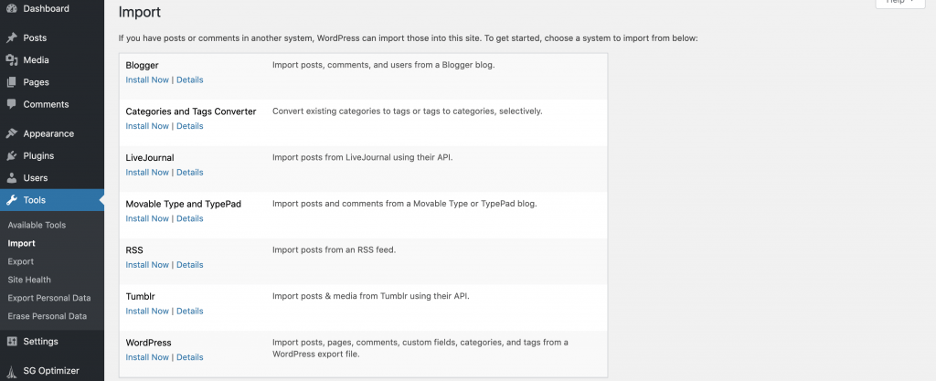View Details for the WordPress importer
This screenshot has height=381, width=936.
190,357
